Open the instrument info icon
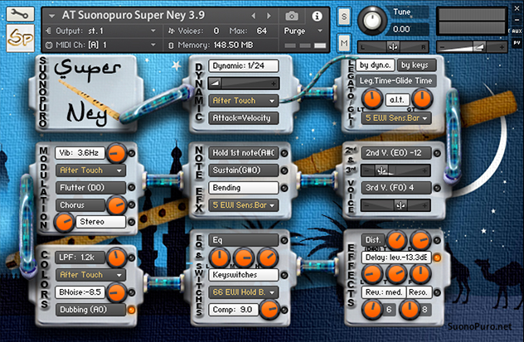Image resolution: width=524 pixels, height=342 pixels. pyautogui.click(x=317, y=16)
